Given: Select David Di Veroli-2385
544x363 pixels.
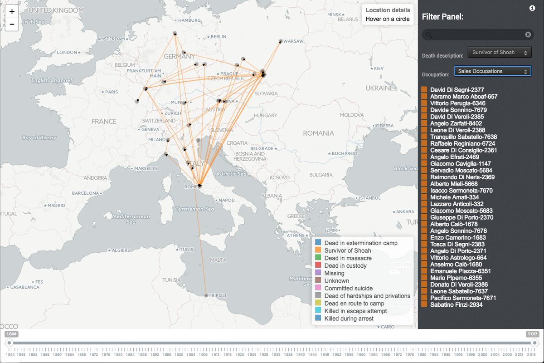Looking at the screenshot, I should [457, 117].
